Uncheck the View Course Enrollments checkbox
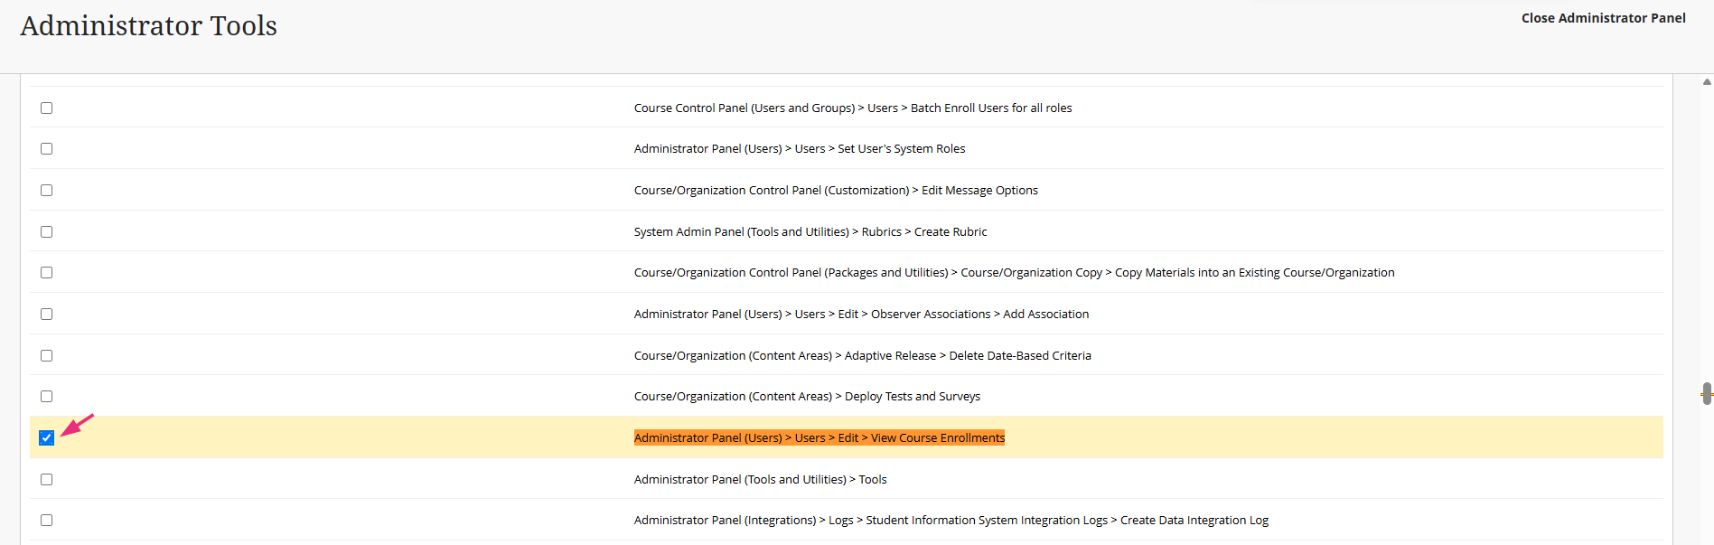Image resolution: width=1714 pixels, height=545 pixels. click(47, 438)
